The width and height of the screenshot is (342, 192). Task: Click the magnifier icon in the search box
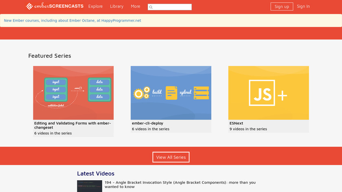[x=151, y=7]
